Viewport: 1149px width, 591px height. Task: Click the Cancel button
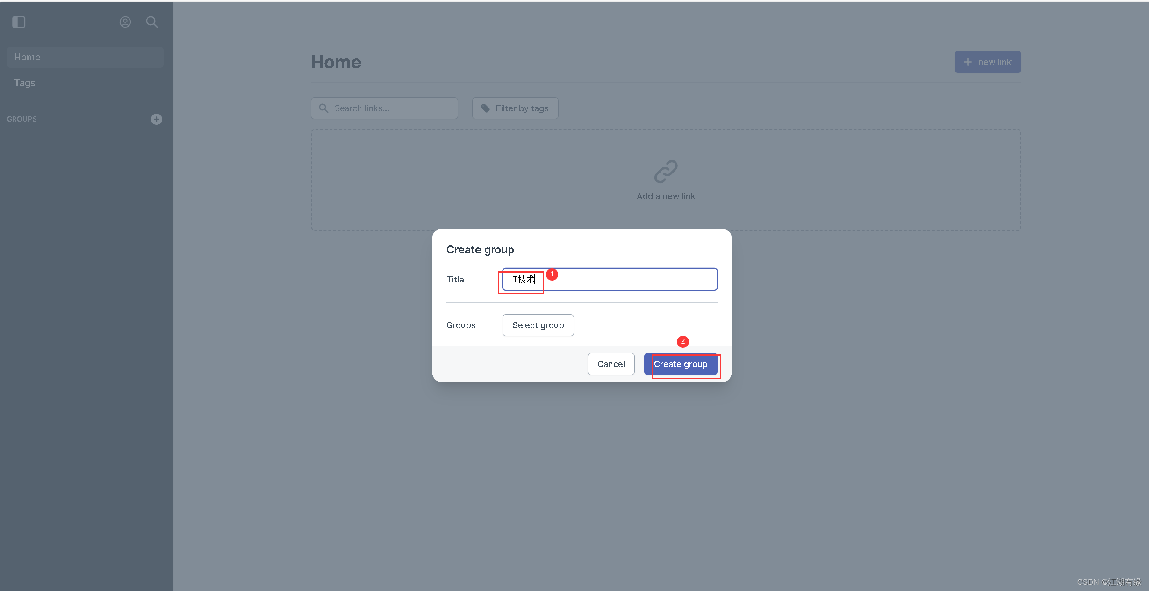tap(610, 363)
